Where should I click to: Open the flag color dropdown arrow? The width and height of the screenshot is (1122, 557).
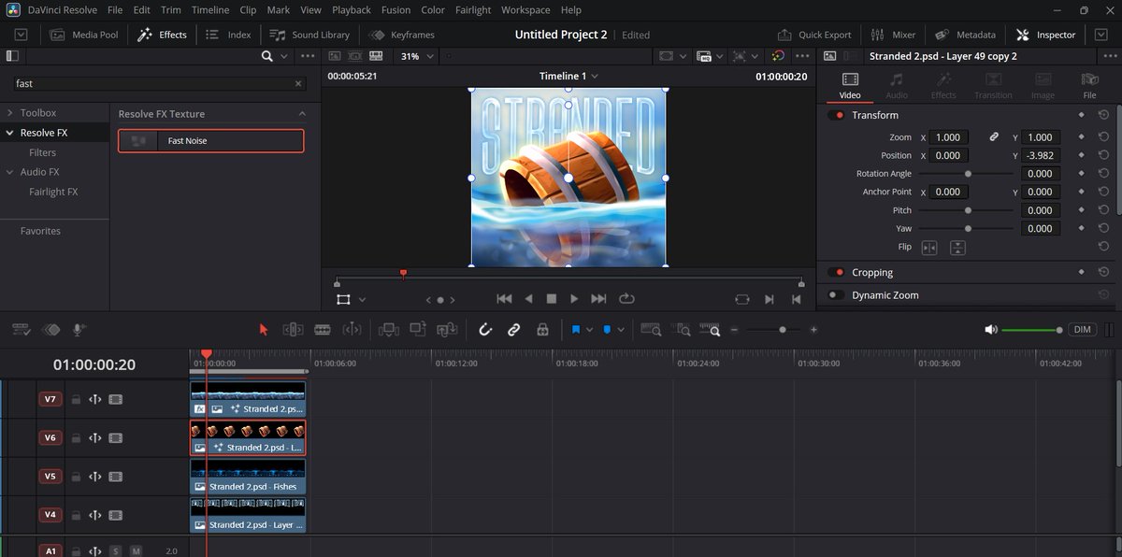(x=589, y=330)
